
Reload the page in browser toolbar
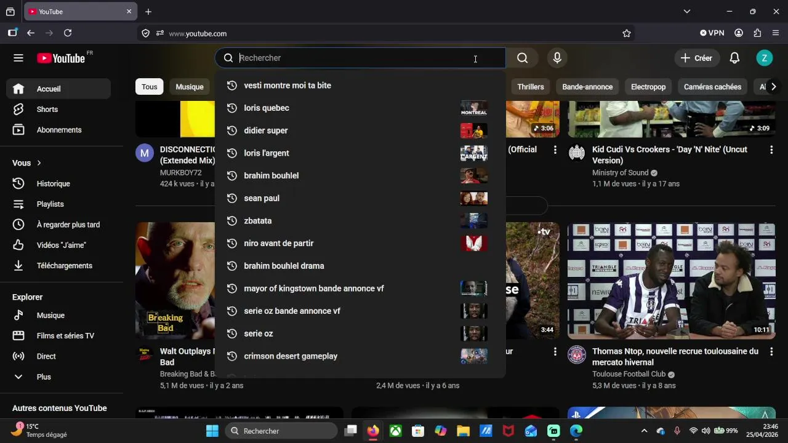(68, 33)
